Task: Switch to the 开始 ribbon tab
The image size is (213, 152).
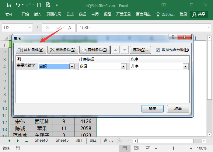Action: point(25,14)
